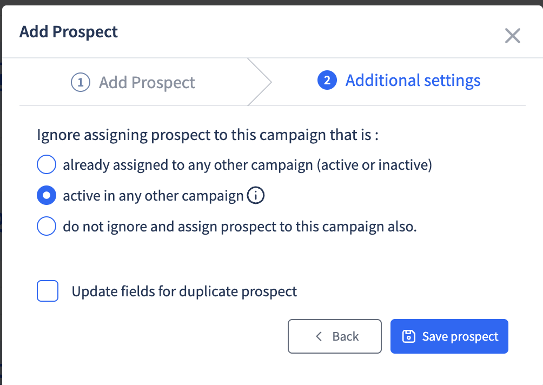Click the Update fields for duplicate prospect label
The height and width of the screenshot is (385, 543).
(184, 291)
